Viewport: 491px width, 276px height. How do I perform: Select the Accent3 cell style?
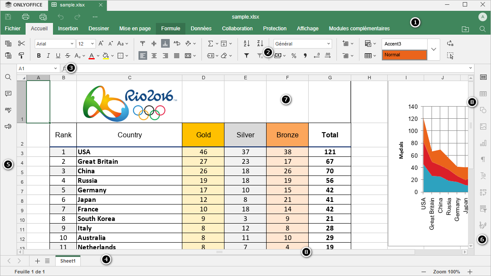coord(404,44)
